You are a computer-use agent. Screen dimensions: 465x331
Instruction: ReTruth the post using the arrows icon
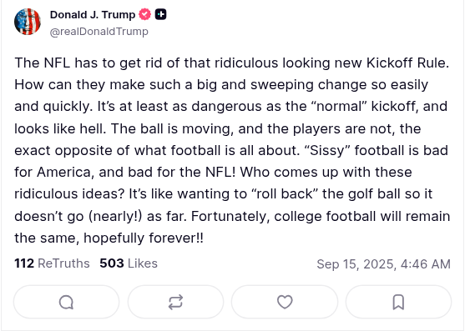pyautogui.click(x=175, y=303)
